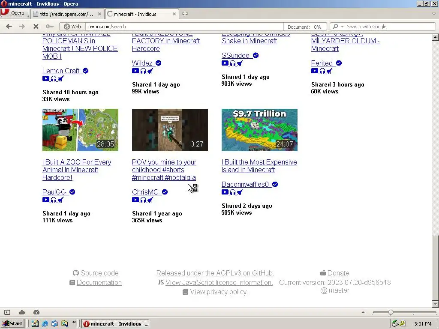
Task: Click headphones icon under Baconnwaffles0
Action: click(x=233, y=192)
